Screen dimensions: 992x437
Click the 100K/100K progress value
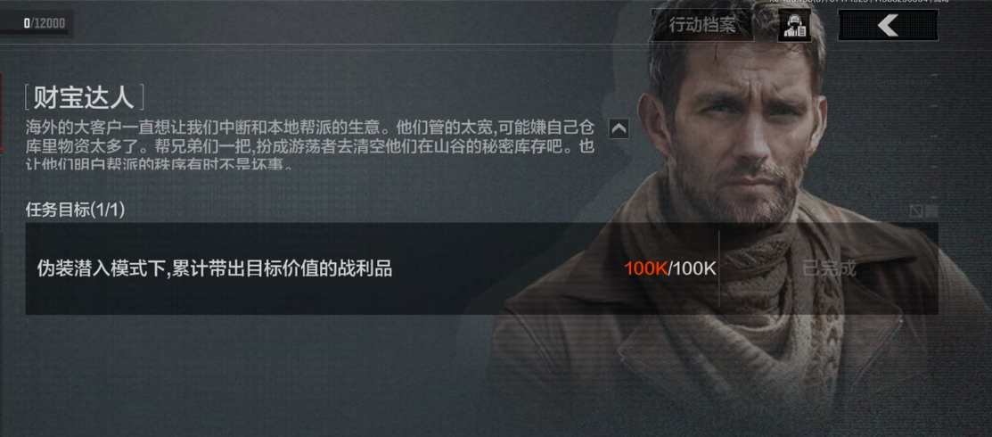[670, 268]
